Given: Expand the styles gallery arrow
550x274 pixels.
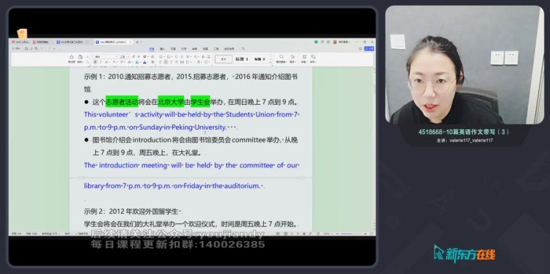Looking at the screenshot, I should (270, 63).
